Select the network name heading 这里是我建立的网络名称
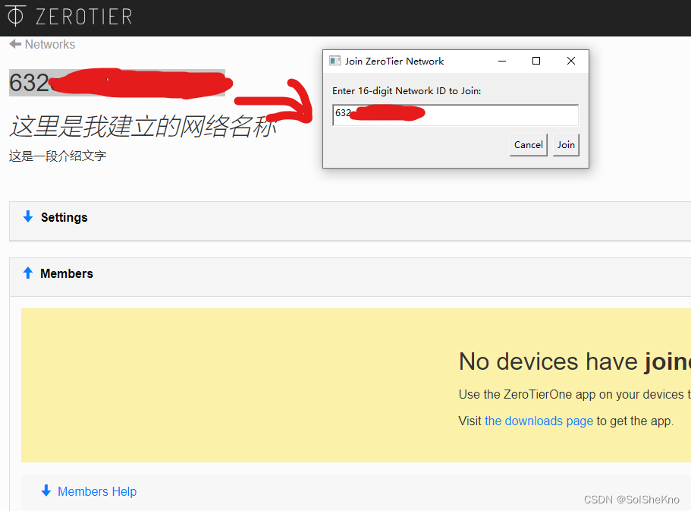The width and height of the screenshot is (691, 511). tap(143, 126)
